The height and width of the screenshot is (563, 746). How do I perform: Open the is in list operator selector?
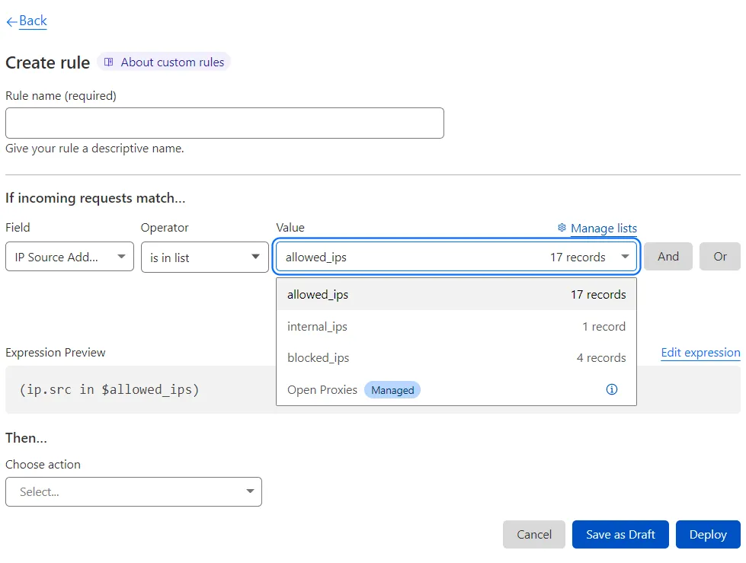point(204,257)
